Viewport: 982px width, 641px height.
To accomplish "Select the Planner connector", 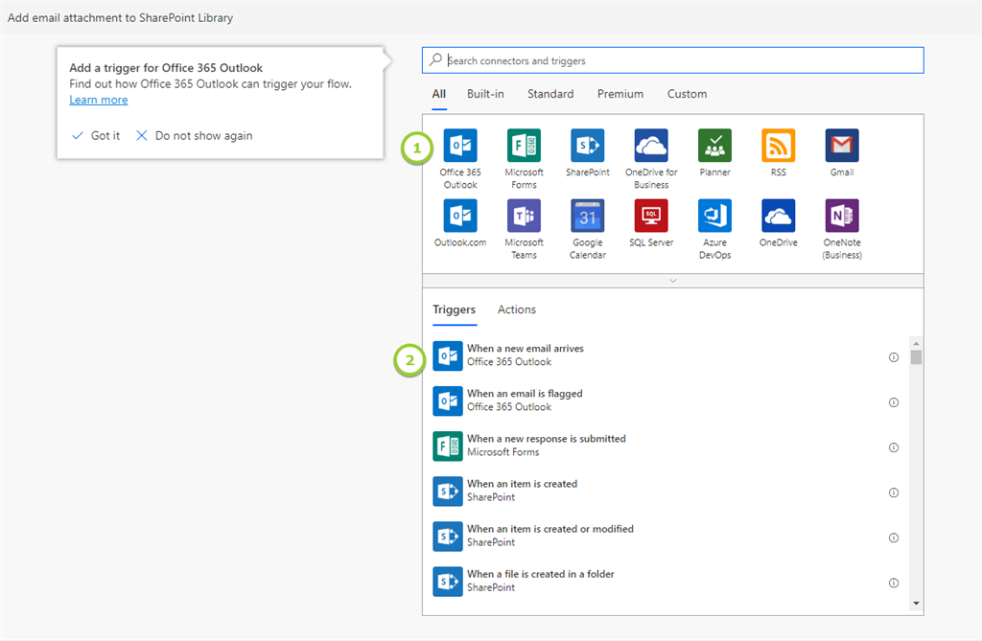I will pyautogui.click(x=714, y=146).
